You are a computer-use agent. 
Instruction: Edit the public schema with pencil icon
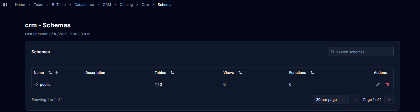pos(378,84)
